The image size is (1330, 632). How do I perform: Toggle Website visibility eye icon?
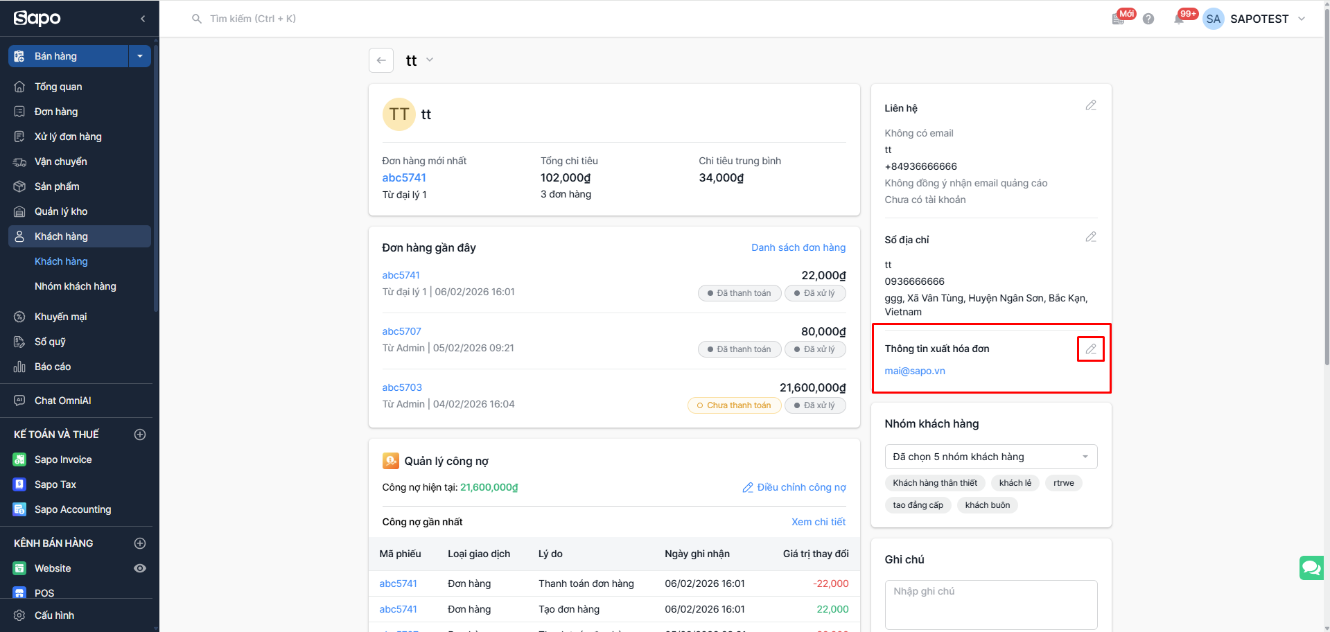(140, 568)
